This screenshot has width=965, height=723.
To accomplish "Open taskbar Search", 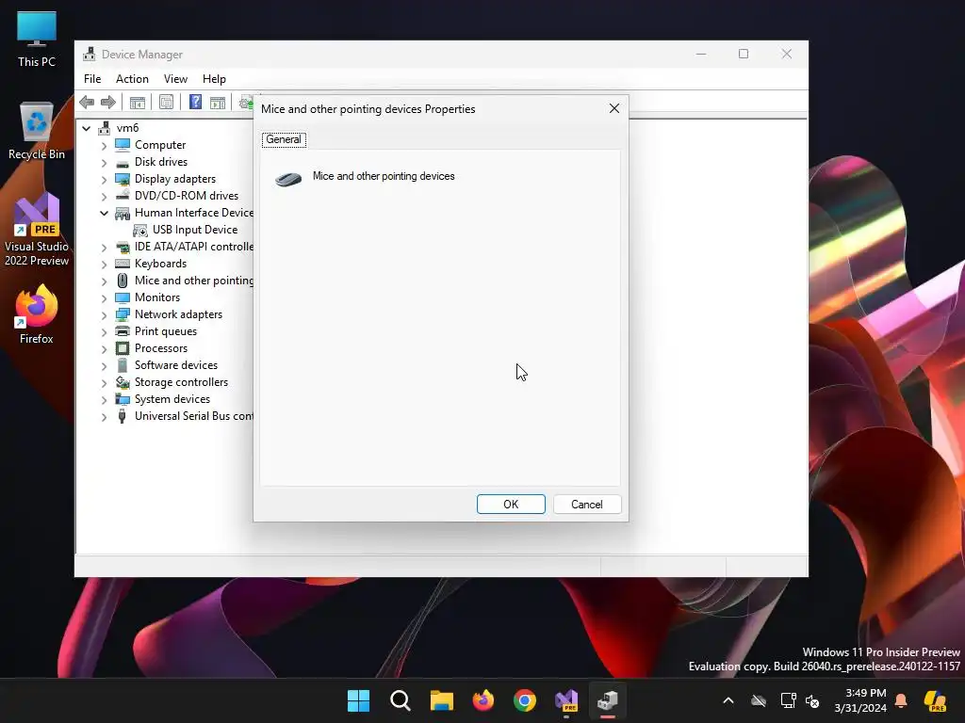I will 400,700.
